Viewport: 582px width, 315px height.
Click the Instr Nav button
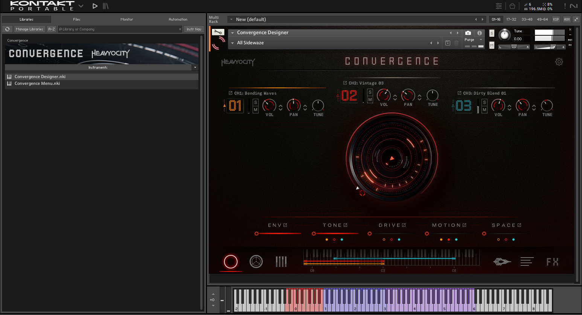click(194, 29)
